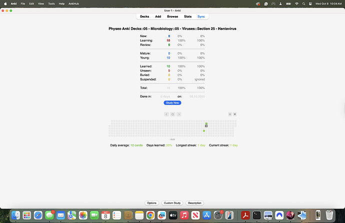Open Music from the dock
The height and width of the screenshot is (223, 345).
coord(184,215)
